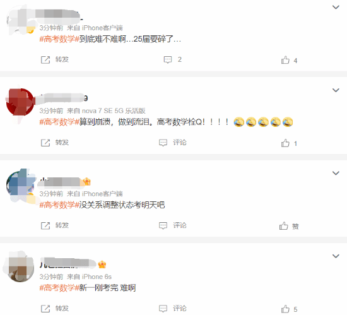Click the repost icon on the 没关系调整状态 post

45,225
